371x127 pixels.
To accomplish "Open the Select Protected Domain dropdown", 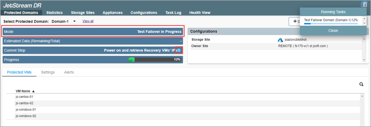I will click(75, 21).
